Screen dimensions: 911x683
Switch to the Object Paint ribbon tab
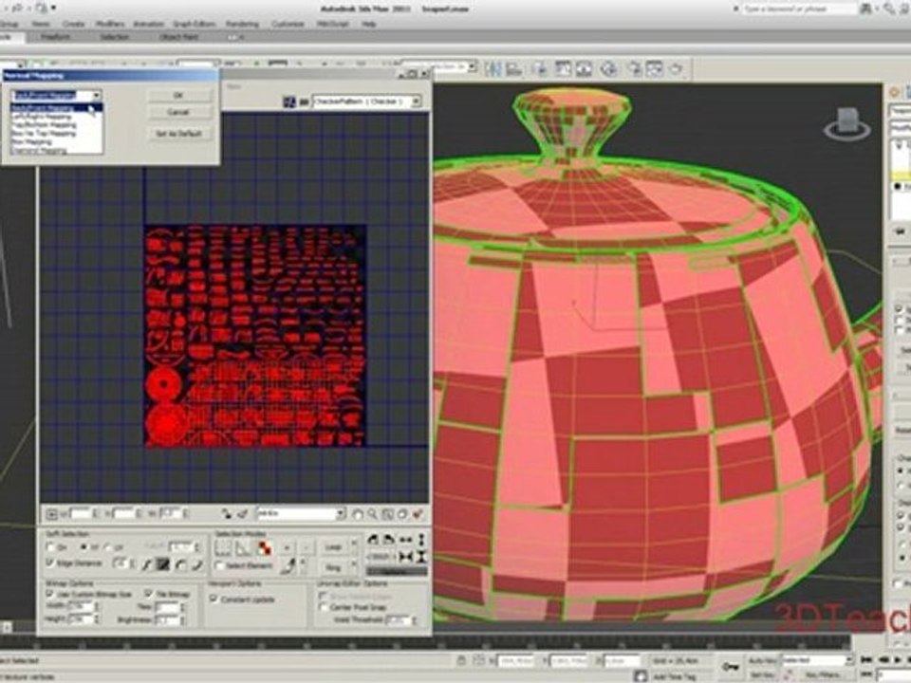pos(178,37)
